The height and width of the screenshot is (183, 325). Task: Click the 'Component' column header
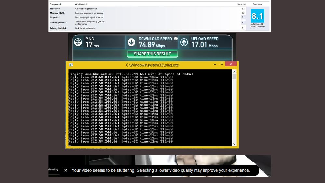(x=55, y=4)
